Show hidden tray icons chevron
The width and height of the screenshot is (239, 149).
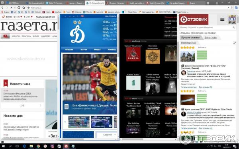208,146
